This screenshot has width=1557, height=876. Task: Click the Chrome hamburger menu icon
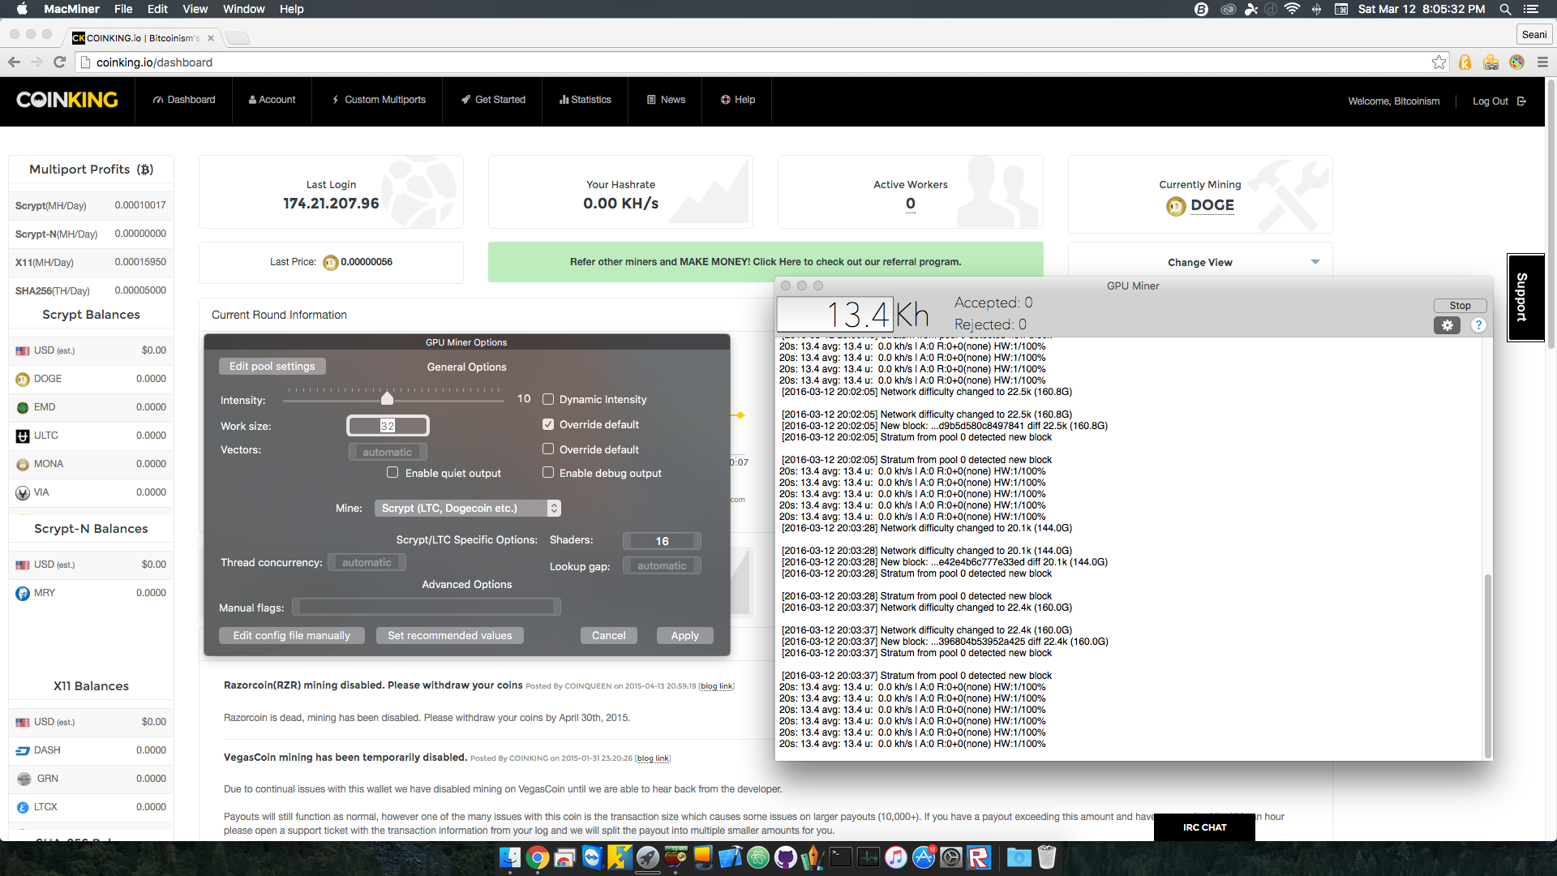[x=1542, y=62]
